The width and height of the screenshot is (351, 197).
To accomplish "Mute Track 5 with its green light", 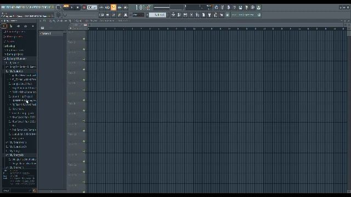I will pyautogui.click(x=84, y=80).
